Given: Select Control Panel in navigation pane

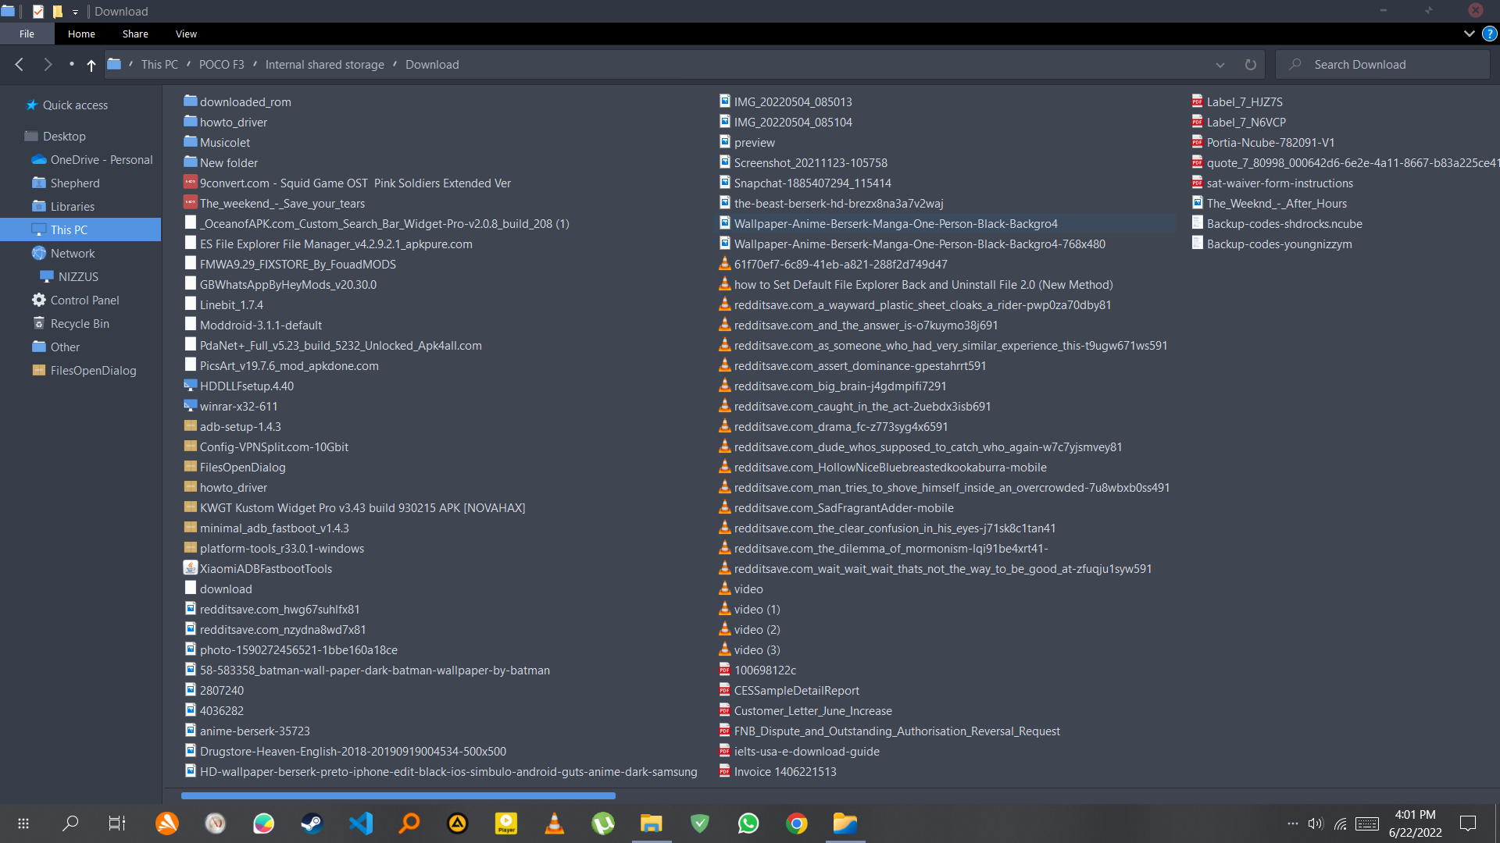Looking at the screenshot, I should [x=84, y=301].
